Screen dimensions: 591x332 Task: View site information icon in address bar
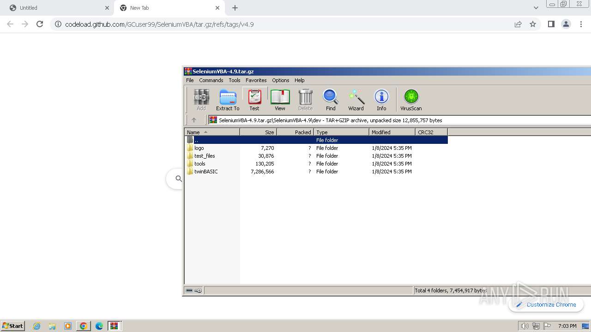pyautogui.click(x=58, y=24)
